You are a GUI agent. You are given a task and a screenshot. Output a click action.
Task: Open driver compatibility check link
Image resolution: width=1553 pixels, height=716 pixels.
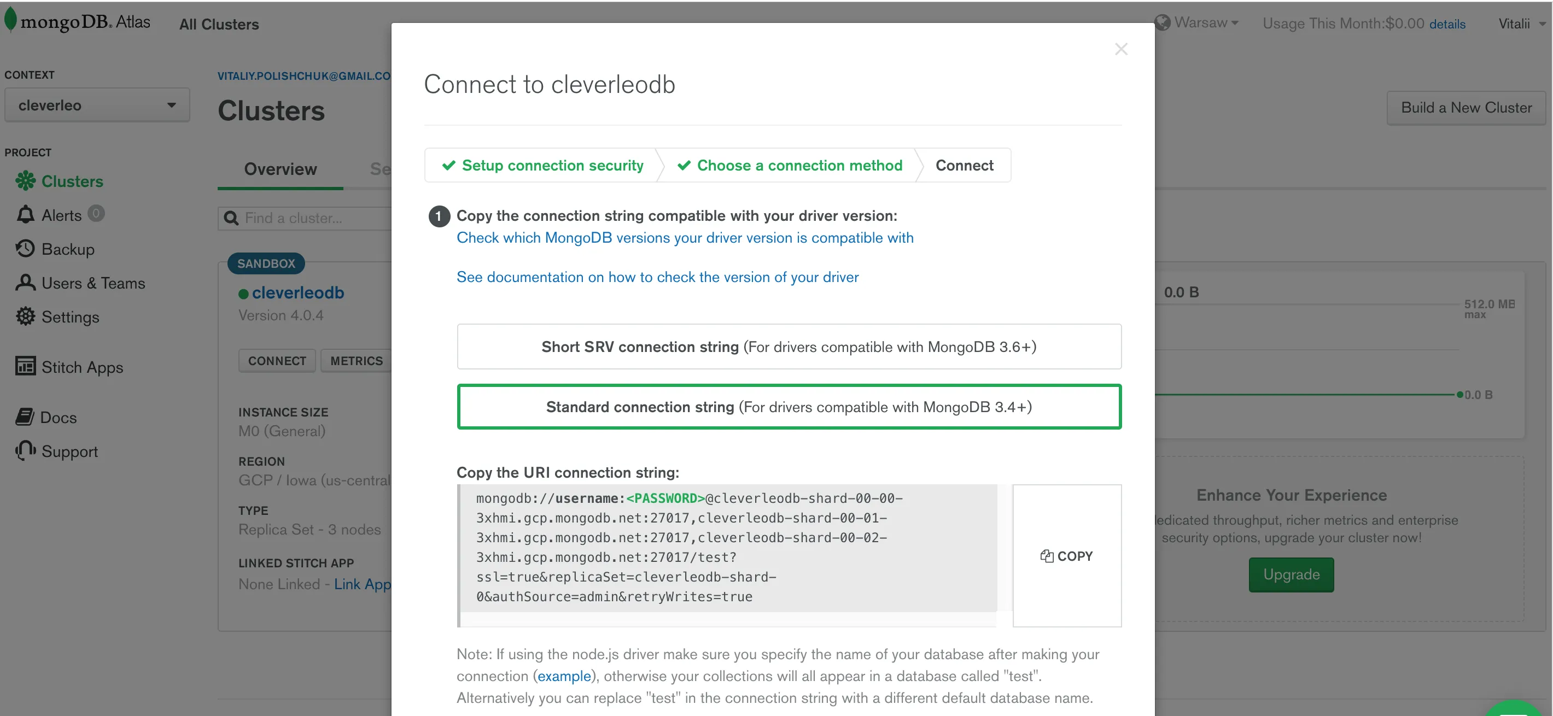[x=685, y=237]
